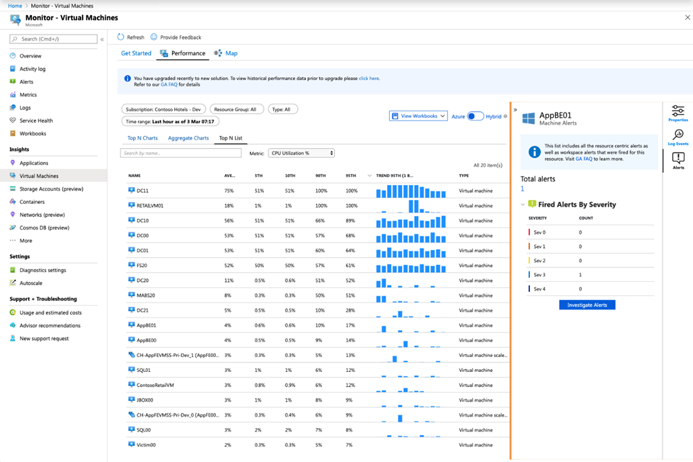Open the CPU Utilization % metric dropdown
The width and height of the screenshot is (693, 462).
pyautogui.click(x=301, y=153)
